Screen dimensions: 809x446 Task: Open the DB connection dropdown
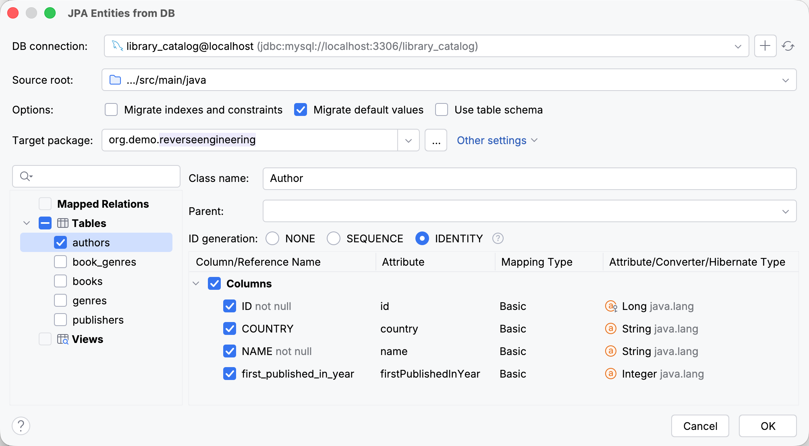738,46
